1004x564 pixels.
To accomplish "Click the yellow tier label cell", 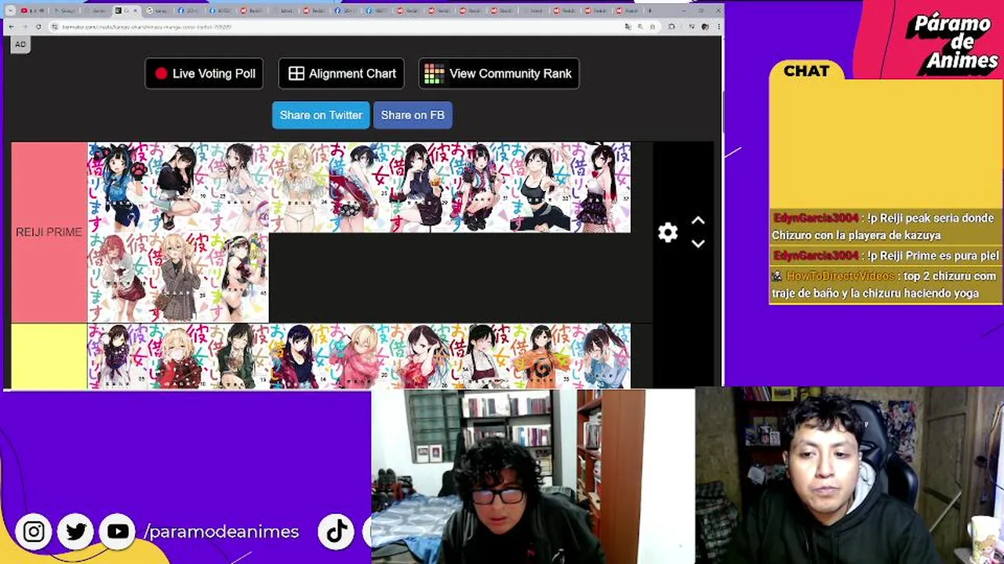I will (49, 356).
